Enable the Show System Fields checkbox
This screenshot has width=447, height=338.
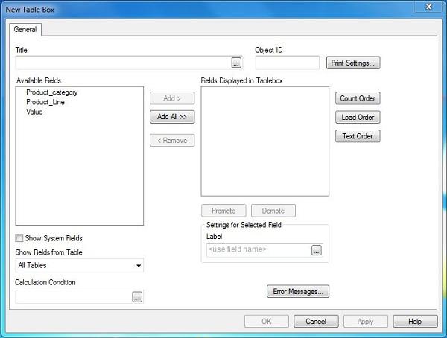(x=19, y=238)
